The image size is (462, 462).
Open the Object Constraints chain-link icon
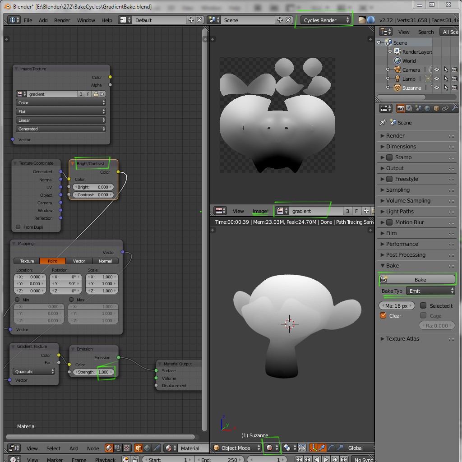coord(446,108)
